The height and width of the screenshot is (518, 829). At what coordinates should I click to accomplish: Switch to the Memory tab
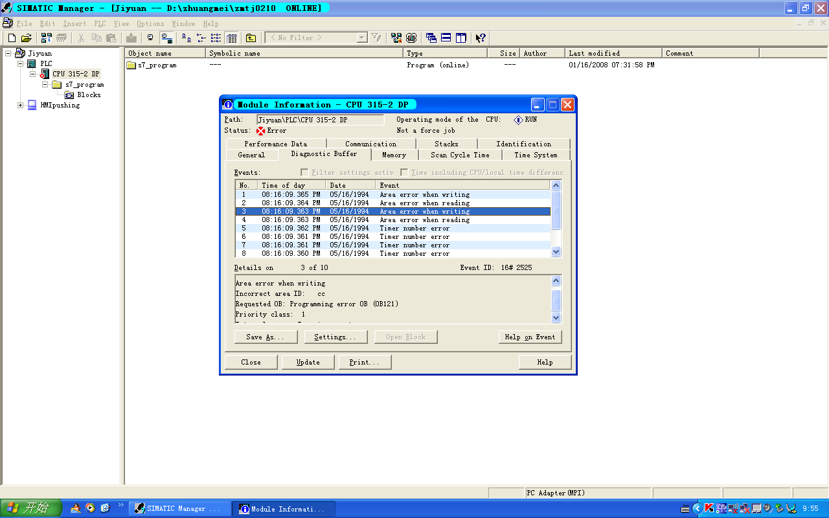coord(394,155)
